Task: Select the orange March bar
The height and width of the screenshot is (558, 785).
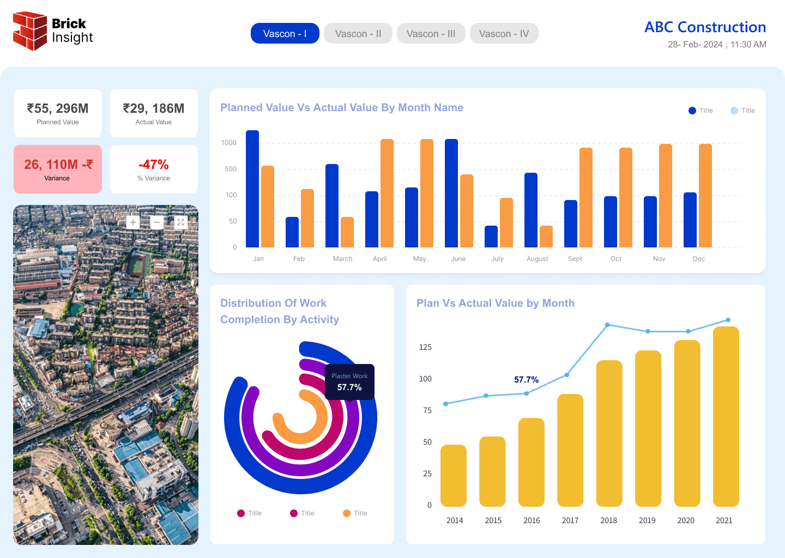Action: (x=347, y=232)
